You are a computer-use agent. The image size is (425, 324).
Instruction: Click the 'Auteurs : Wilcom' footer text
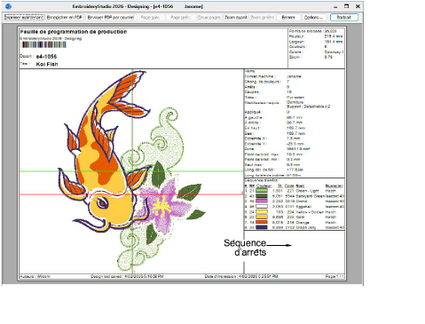coord(35,276)
